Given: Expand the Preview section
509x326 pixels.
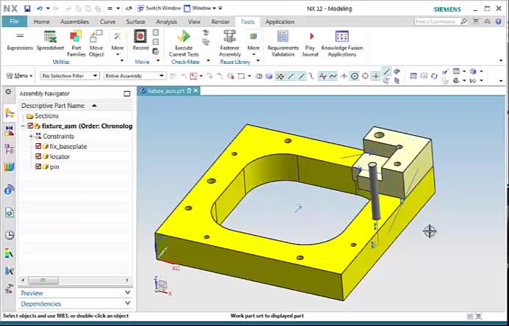Looking at the screenshot, I should tap(75, 293).
